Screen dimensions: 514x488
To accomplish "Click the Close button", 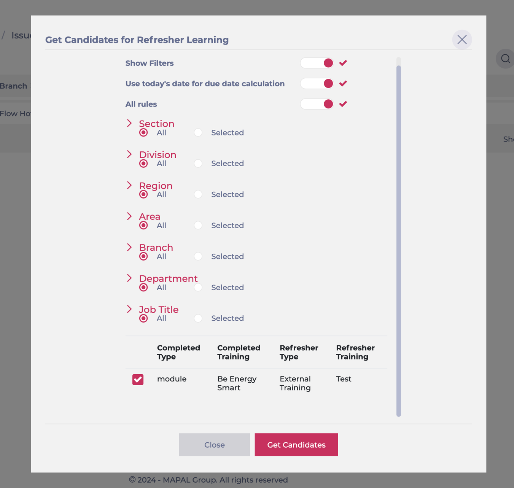I will click(x=215, y=445).
